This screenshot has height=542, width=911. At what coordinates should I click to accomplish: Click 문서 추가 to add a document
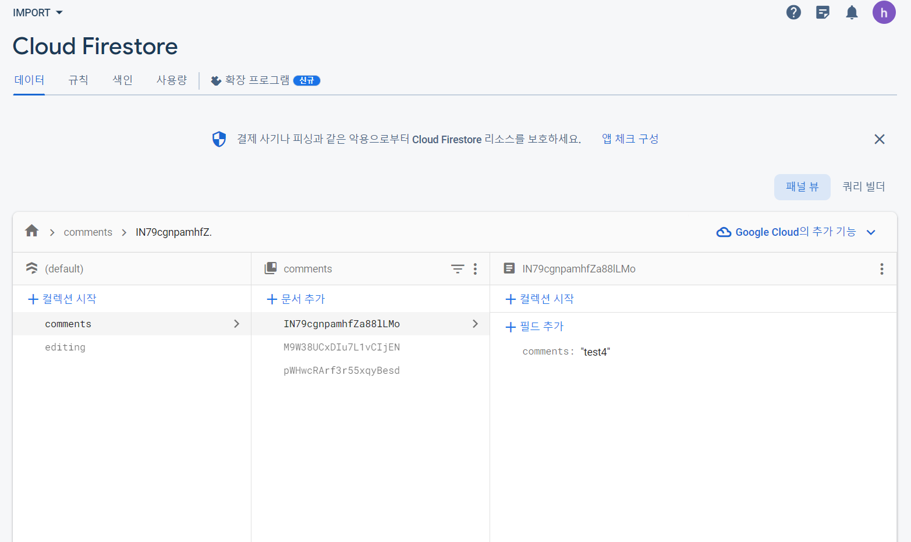point(295,298)
